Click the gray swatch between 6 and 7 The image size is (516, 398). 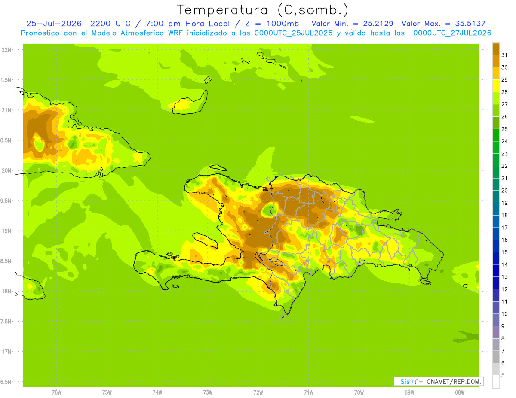click(x=496, y=357)
